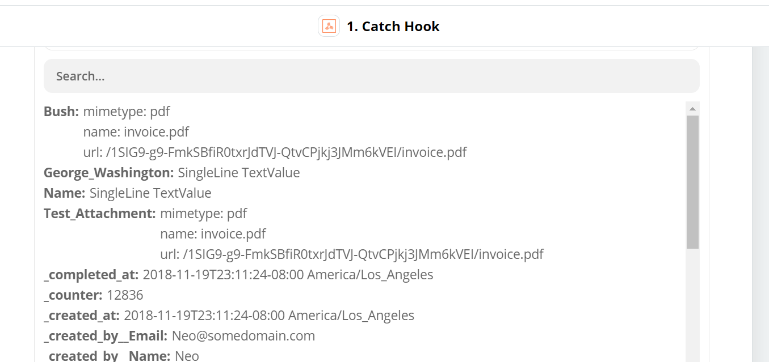This screenshot has height=362, width=769.
Task: Select the Test_Attachment name invoice.pdf row
Action: coord(213,233)
